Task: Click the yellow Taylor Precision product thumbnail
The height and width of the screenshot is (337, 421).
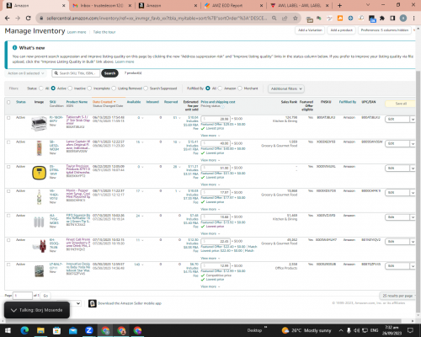Action: (39, 173)
